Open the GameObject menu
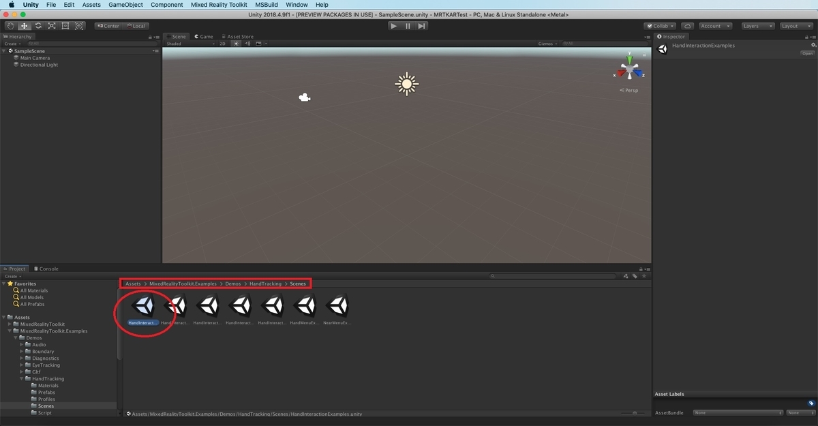818x426 pixels. point(125,5)
